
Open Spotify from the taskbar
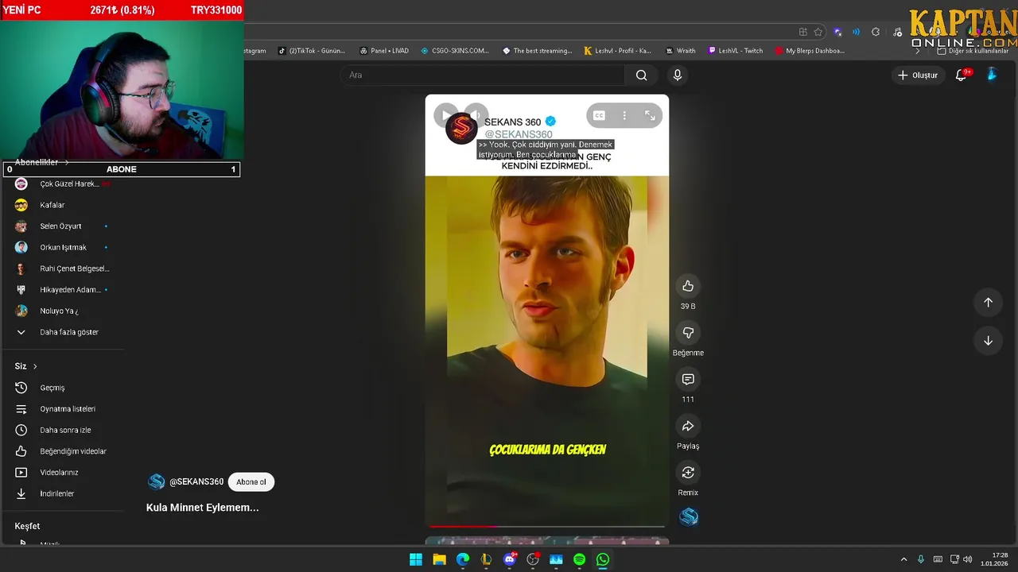[x=579, y=559]
